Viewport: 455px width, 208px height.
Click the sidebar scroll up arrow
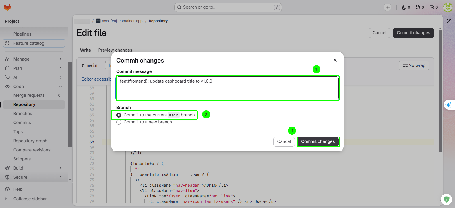click(x=70, y=30)
